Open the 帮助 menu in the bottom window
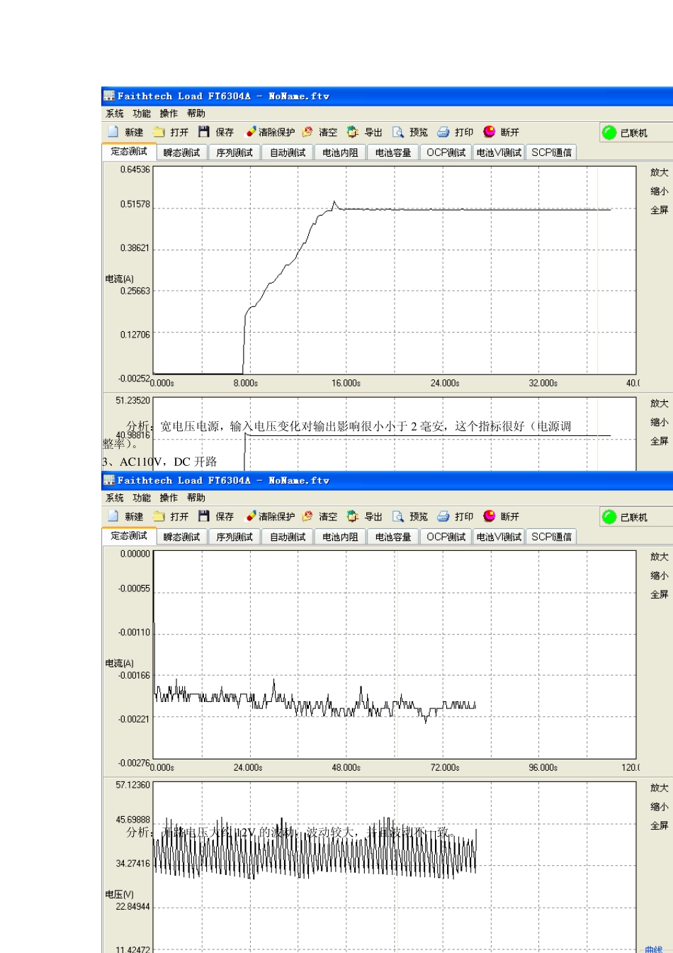The width and height of the screenshot is (673, 953). (196, 498)
